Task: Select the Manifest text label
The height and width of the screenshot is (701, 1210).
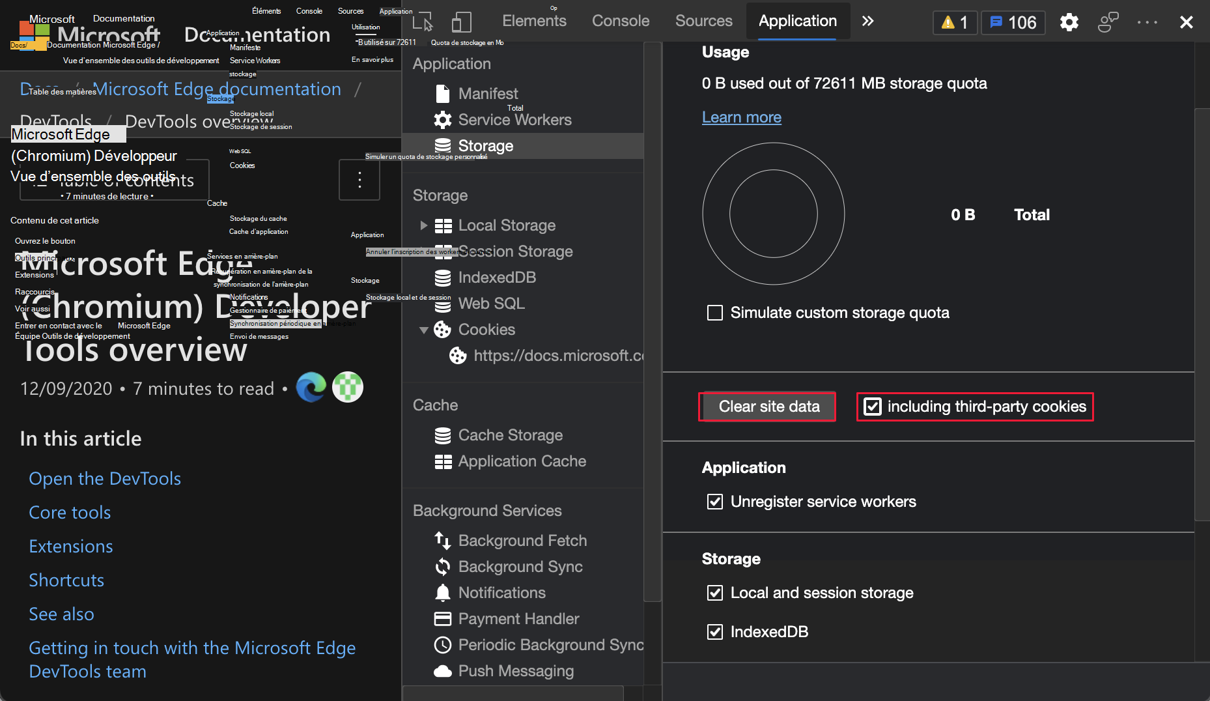Action: (x=488, y=94)
